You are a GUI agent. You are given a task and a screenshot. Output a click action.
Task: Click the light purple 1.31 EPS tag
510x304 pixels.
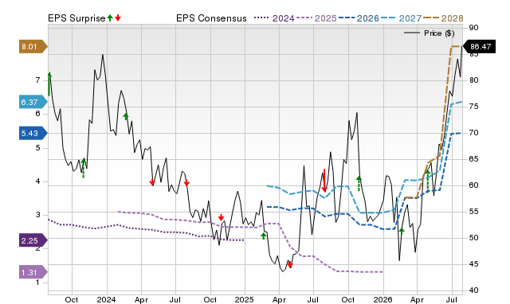pos(33,272)
